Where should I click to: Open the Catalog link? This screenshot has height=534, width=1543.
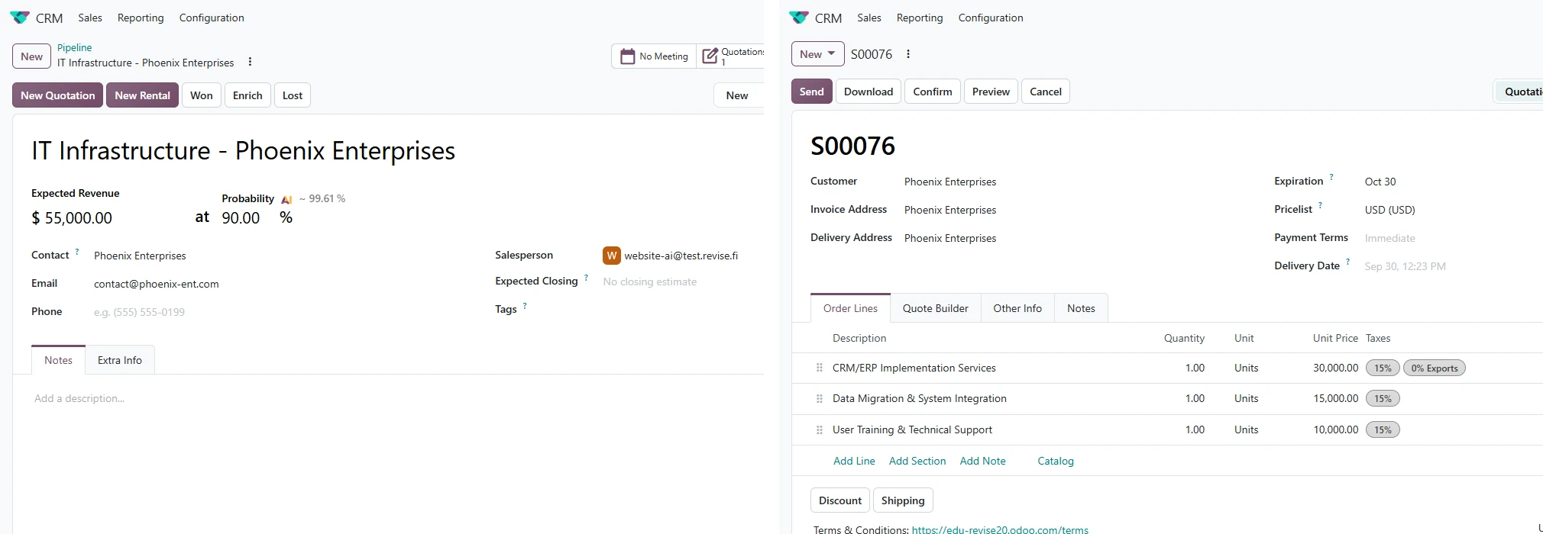pyautogui.click(x=1056, y=461)
